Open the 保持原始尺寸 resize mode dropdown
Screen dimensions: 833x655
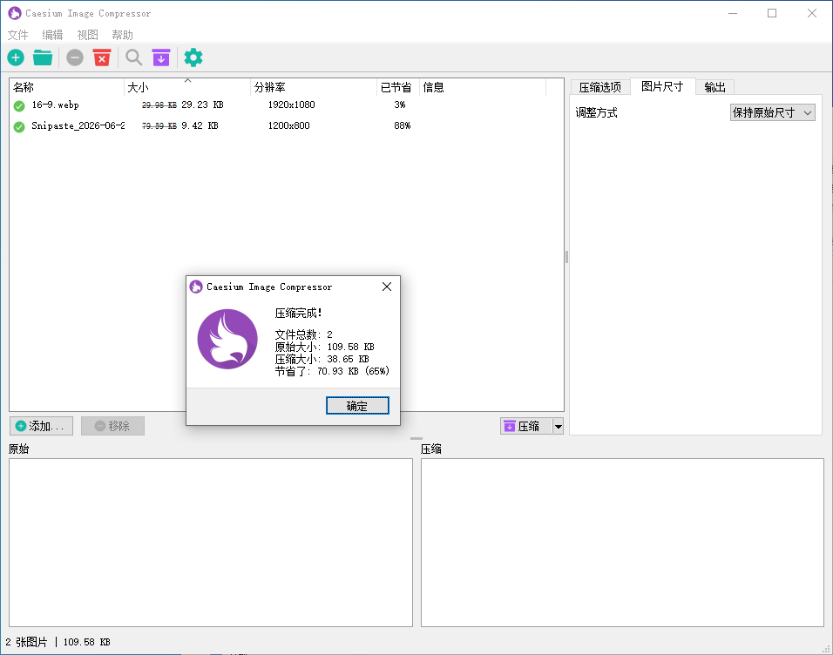coord(772,112)
